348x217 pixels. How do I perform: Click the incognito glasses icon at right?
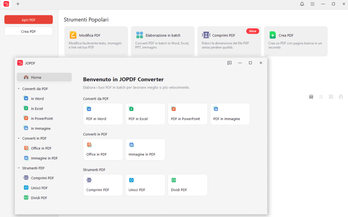pyautogui.click(x=311, y=97)
